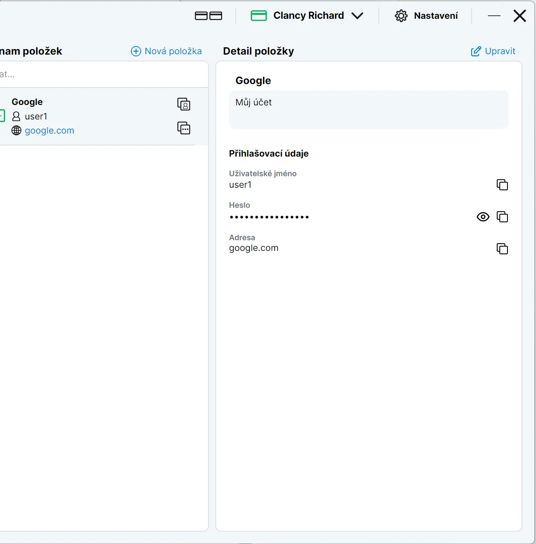Close the password manager window

(x=520, y=16)
